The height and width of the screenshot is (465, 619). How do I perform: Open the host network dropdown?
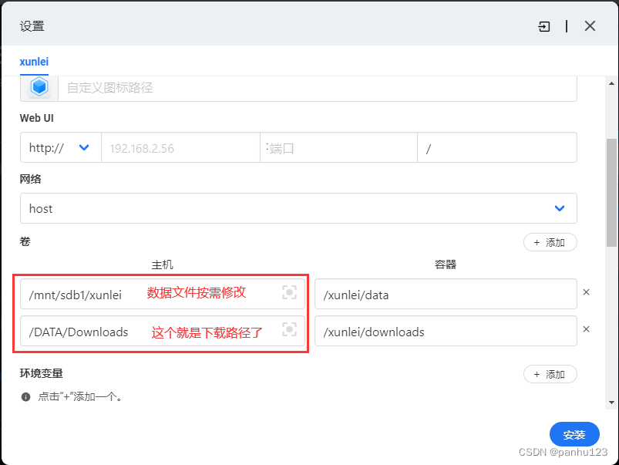click(x=298, y=208)
